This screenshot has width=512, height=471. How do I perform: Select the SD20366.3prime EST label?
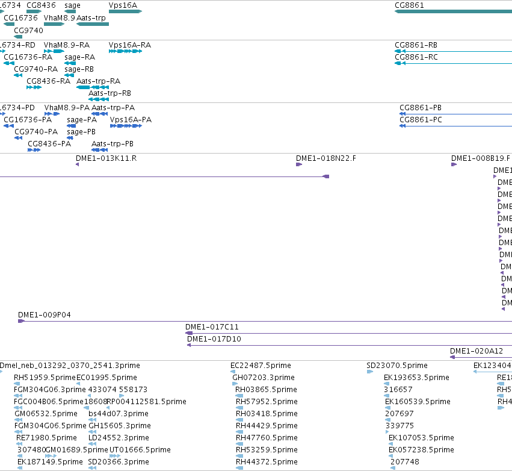(x=119, y=462)
